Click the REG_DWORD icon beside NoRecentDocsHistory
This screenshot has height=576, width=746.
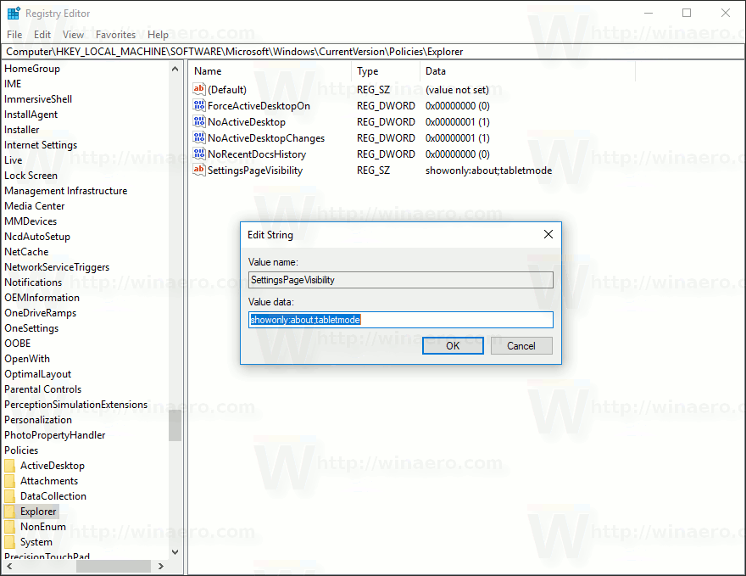pyautogui.click(x=199, y=154)
